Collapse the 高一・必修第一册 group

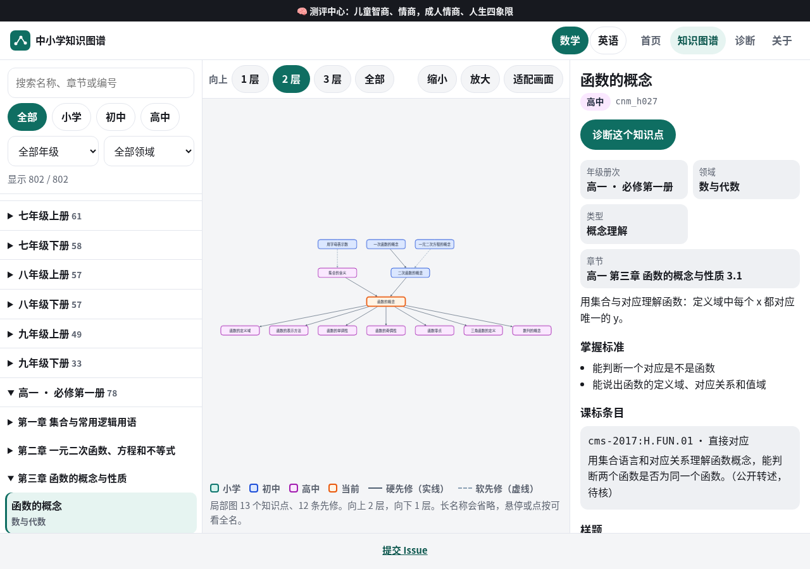tap(101, 393)
